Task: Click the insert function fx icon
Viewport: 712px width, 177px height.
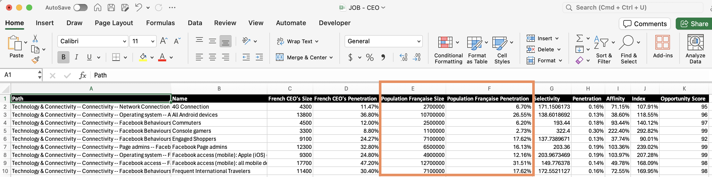Action: coord(83,75)
